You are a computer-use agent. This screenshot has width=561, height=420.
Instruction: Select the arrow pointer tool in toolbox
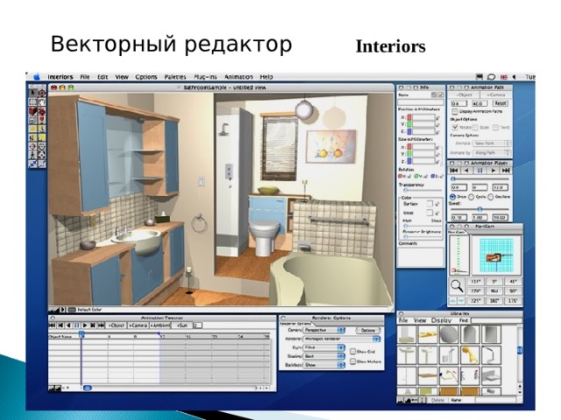coord(32,93)
